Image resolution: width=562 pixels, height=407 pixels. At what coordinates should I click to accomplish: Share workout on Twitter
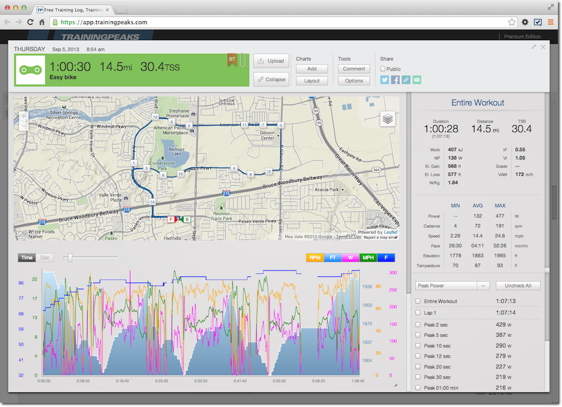point(384,80)
